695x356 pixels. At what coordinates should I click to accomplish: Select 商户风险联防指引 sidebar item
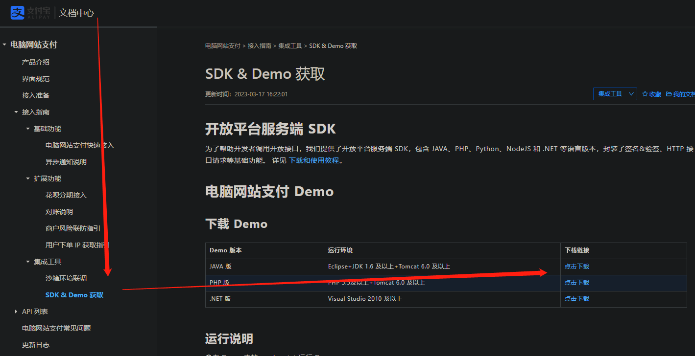click(x=73, y=228)
